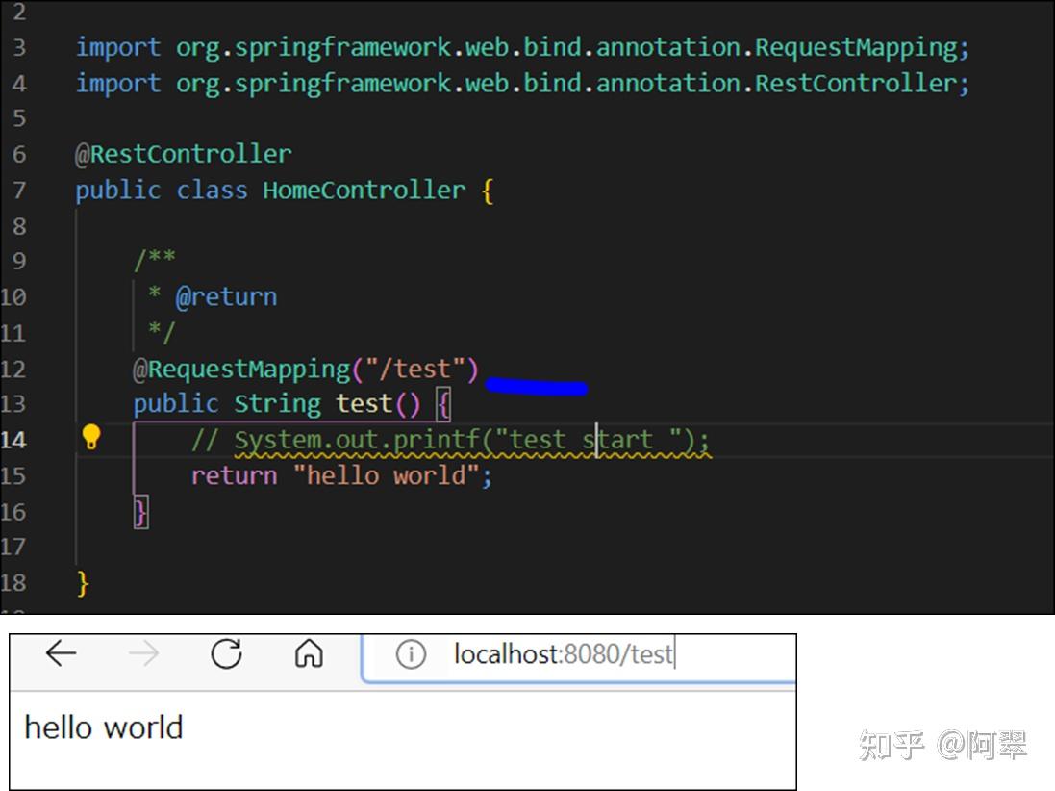Click the yellow lightbulb quick-fix icon
The width and height of the screenshot is (1055, 791).
click(91, 437)
